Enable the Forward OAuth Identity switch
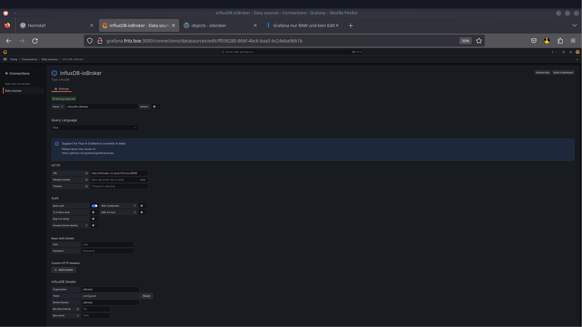Screen dimensions: 582x327 pyautogui.click(x=95, y=225)
